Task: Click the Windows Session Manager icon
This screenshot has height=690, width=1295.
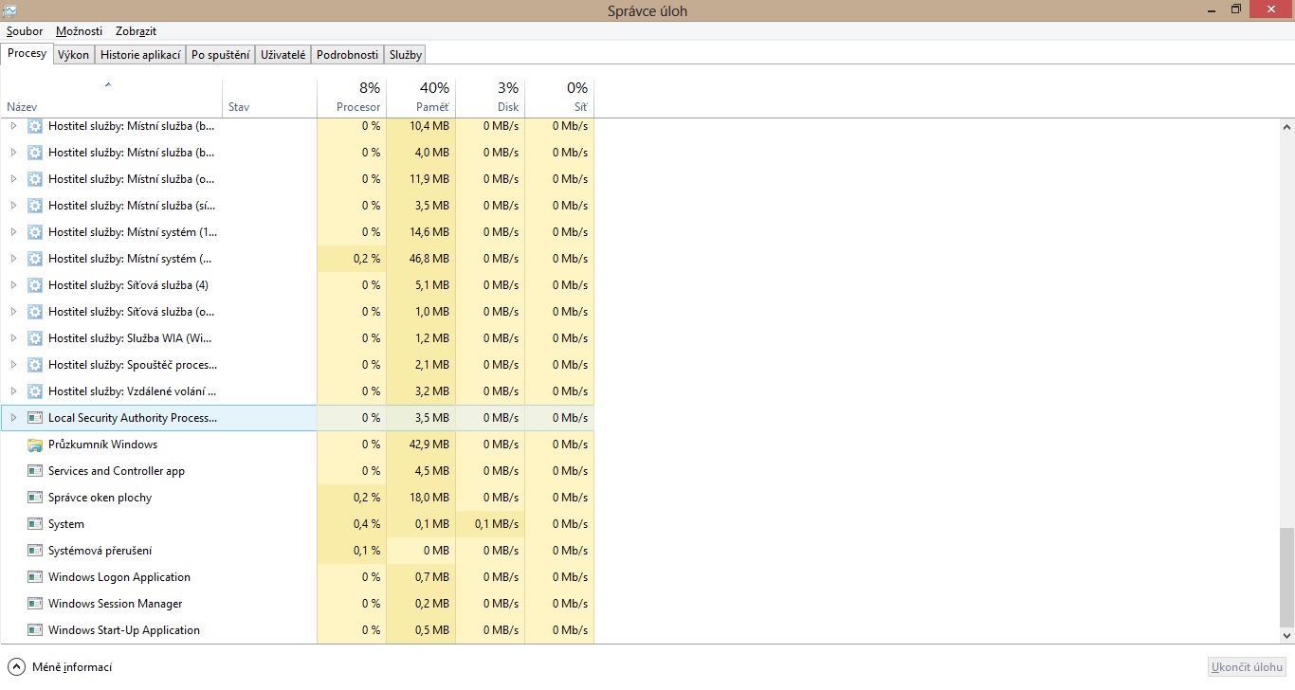Action: 35,604
